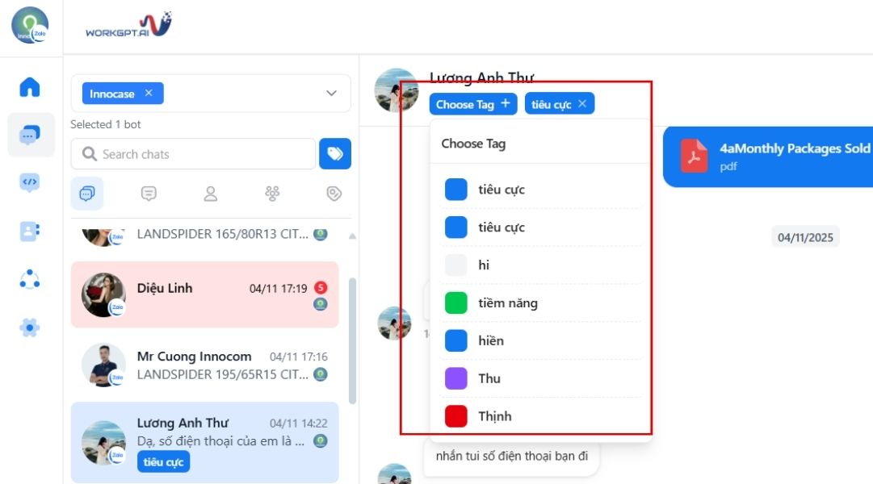Click the Search chats input field
The image size is (873, 484).
(x=194, y=153)
